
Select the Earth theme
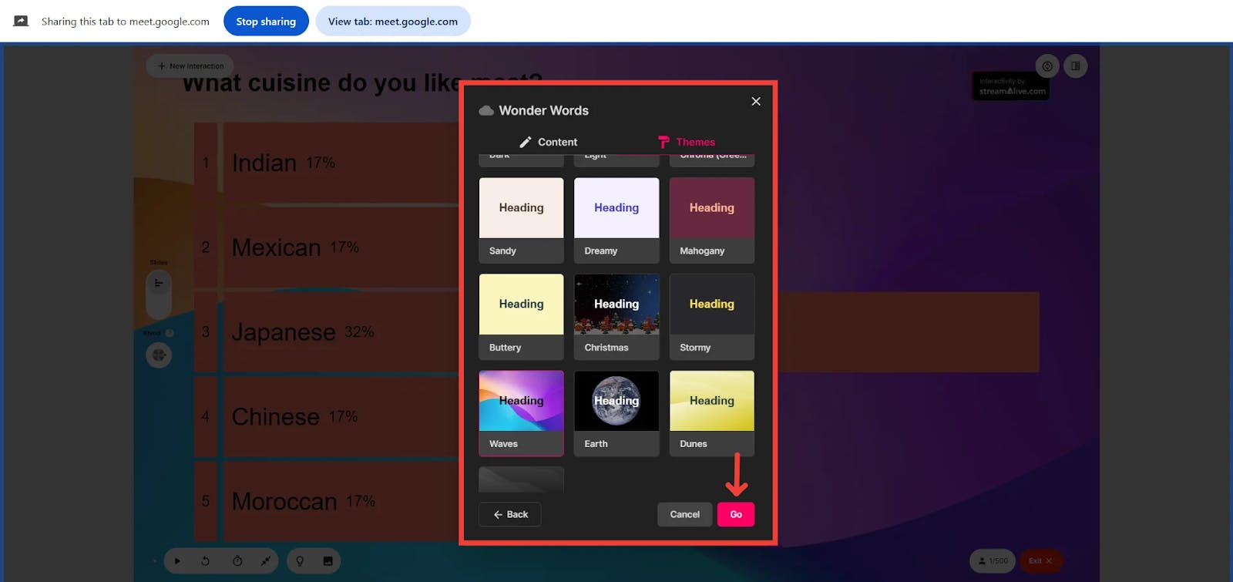(616, 413)
